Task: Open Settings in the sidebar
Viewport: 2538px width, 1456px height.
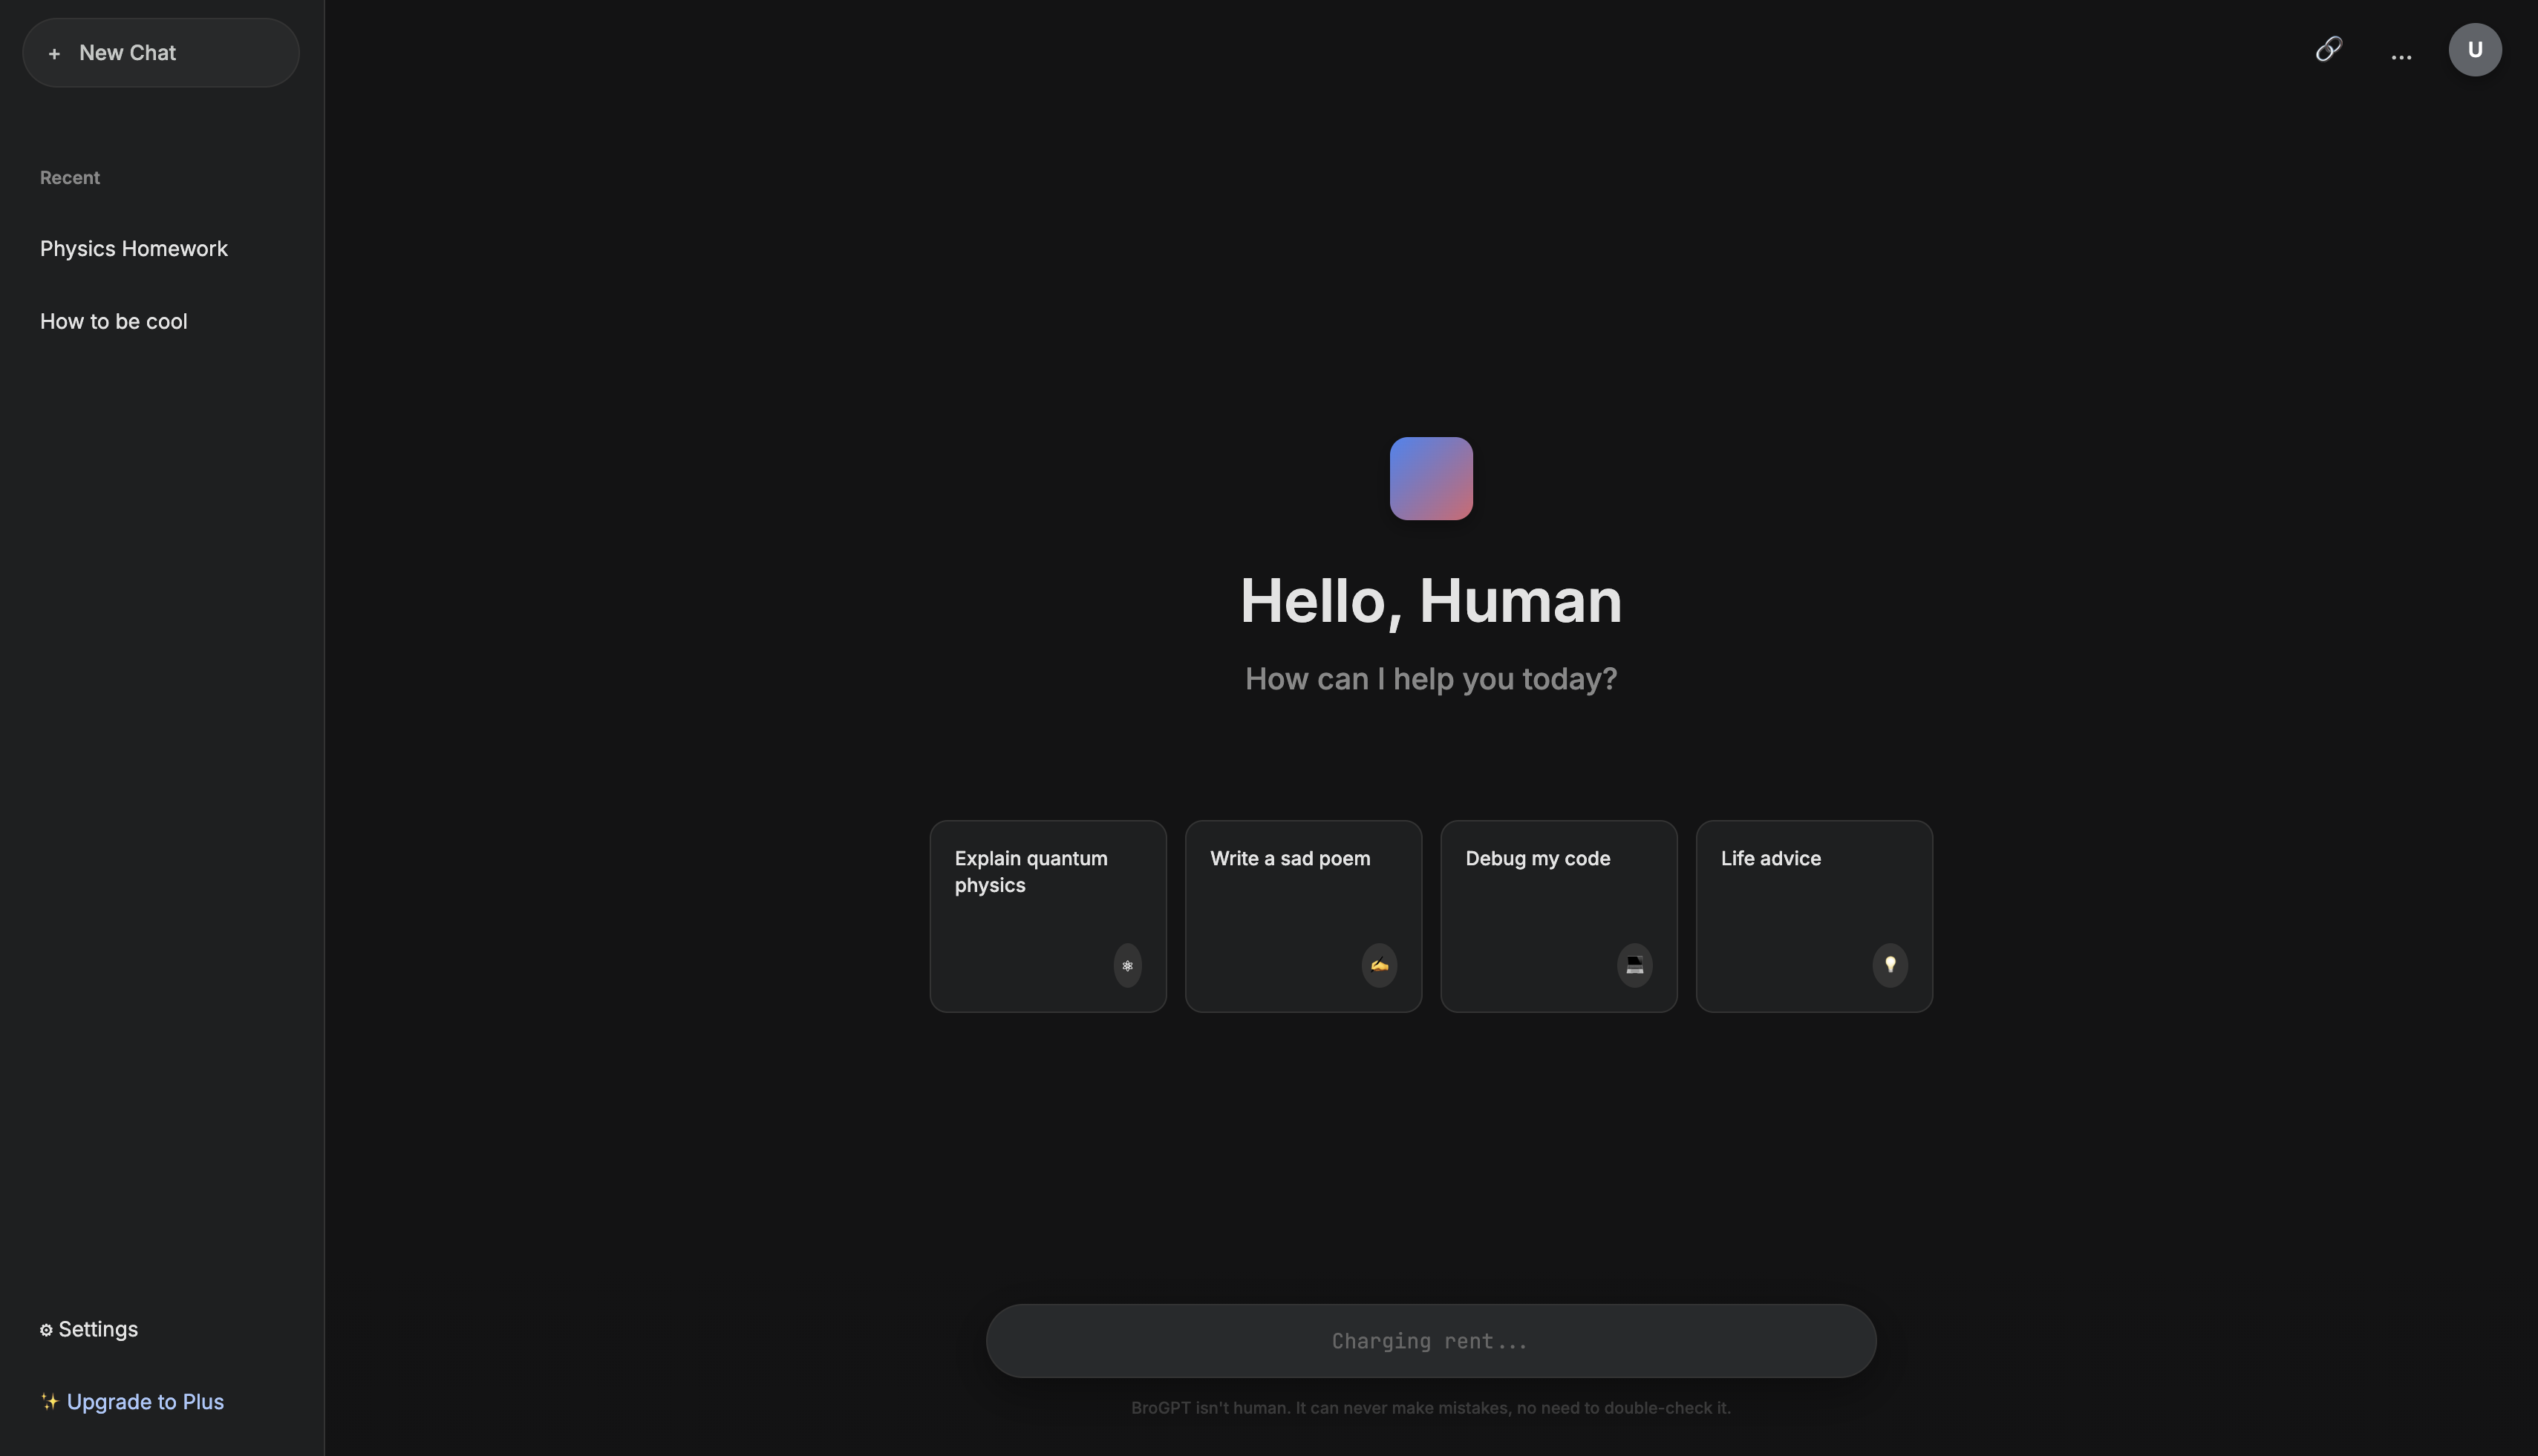Action: click(98, 1329)
